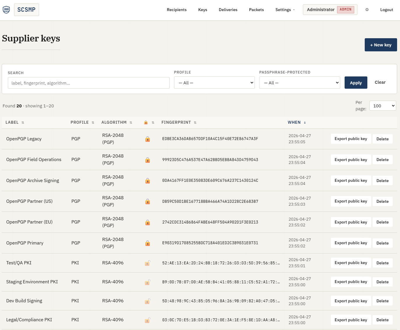The image size is (400, 330).
Task: Sort by the Algorithm column arrows
Action: [x=131, y=123]
